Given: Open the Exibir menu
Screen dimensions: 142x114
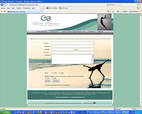Looking at the screenshot, I should click(13, 8).
